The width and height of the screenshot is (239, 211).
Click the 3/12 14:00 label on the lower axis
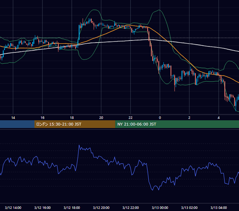click(13, 207)
